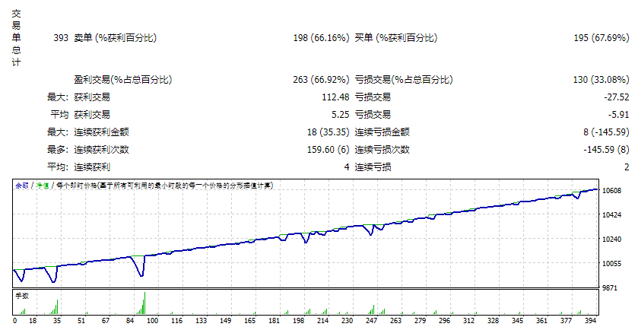The height and width of the screenshot is (330, 638).
Task: Select the average profit trade value 5.25
Action: point(340,114)
